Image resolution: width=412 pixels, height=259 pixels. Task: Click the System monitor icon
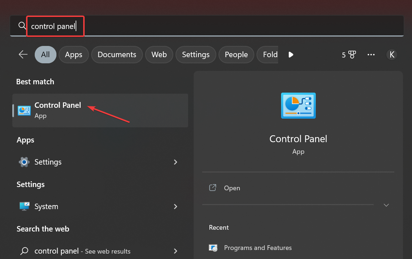click(25, 206)
